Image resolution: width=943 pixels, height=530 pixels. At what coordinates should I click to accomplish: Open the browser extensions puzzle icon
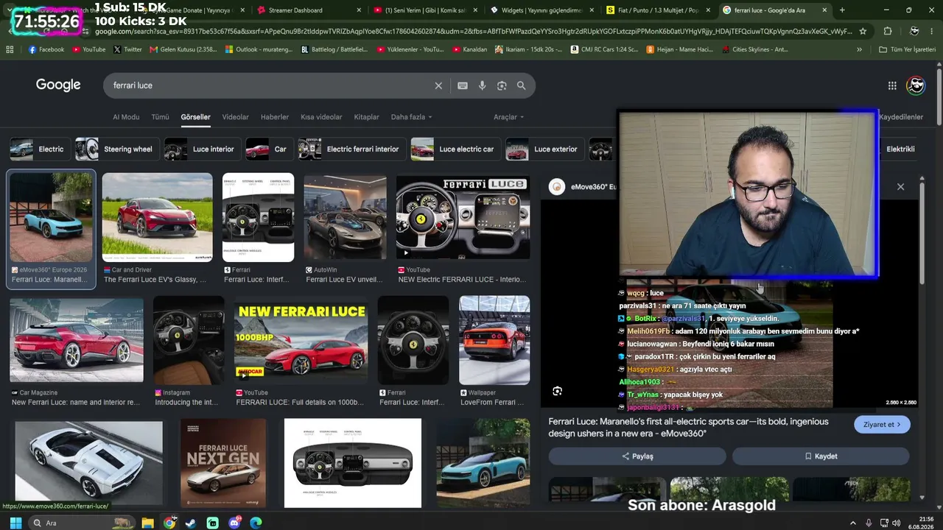(x=888, y=32)
